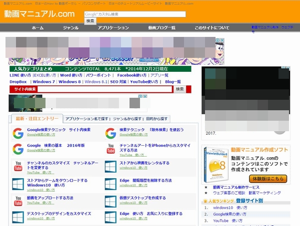Click the サイト内検索 input field

click(105, 89)
